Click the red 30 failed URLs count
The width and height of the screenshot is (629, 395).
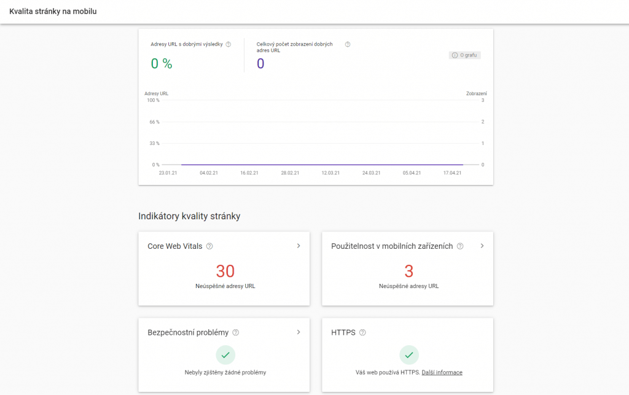(x=225, y=271)
